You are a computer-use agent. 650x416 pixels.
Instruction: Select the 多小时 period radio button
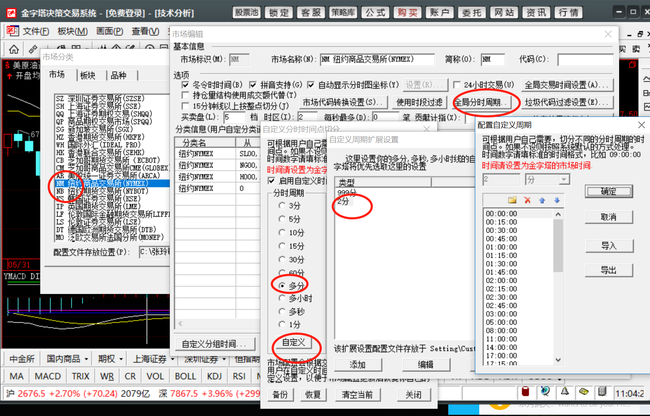click(x=282, y=298)
